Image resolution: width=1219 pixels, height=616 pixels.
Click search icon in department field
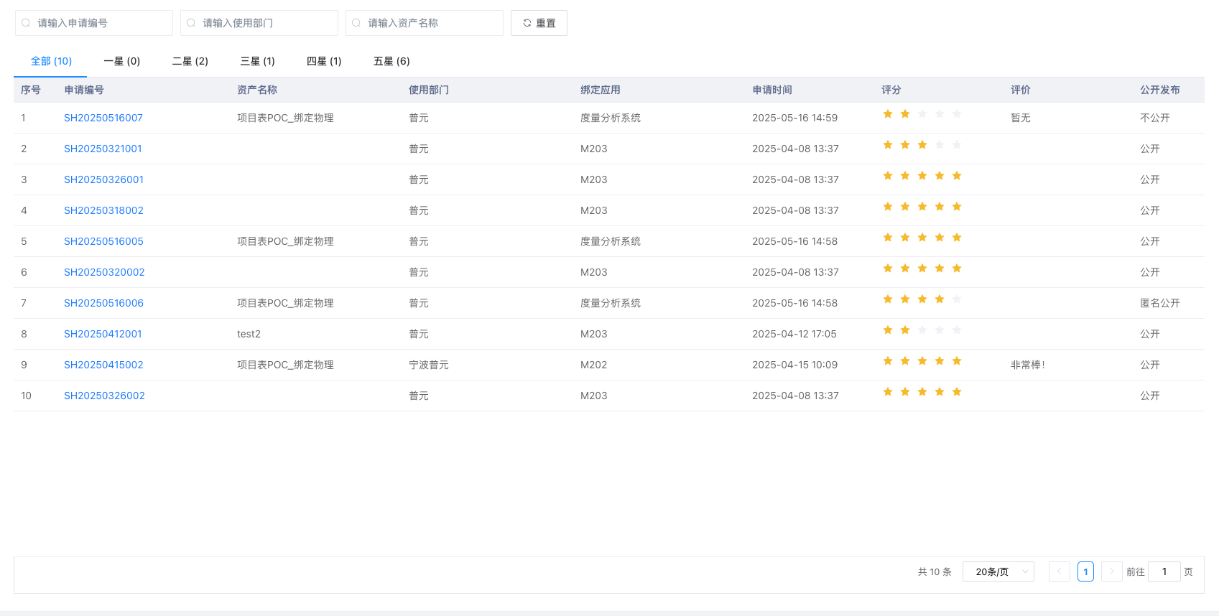click(x=191, y=23)
